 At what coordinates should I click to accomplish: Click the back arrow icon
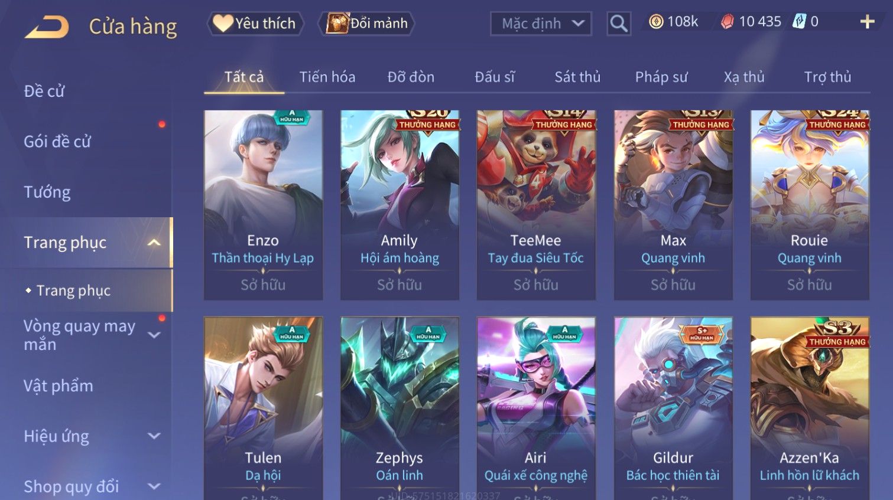tap(47, 27)
